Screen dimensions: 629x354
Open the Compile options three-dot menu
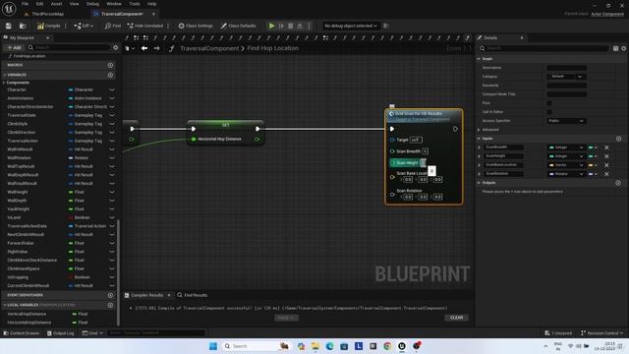point(66,26)
